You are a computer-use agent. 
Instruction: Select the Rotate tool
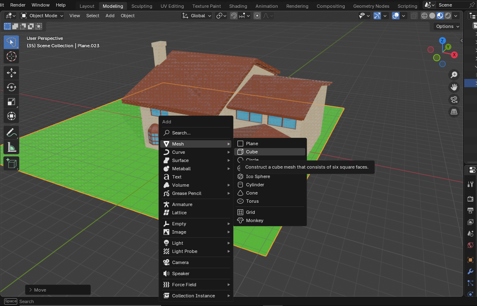11,87
